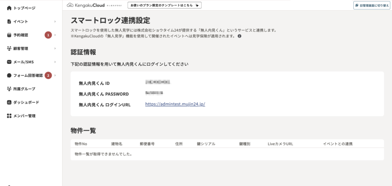Click the document icon beside イベント

[9, 22]
